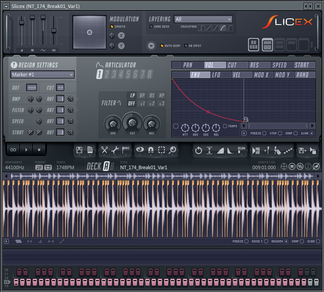Open the AMP row ART selector

click(x=60, y=99)
